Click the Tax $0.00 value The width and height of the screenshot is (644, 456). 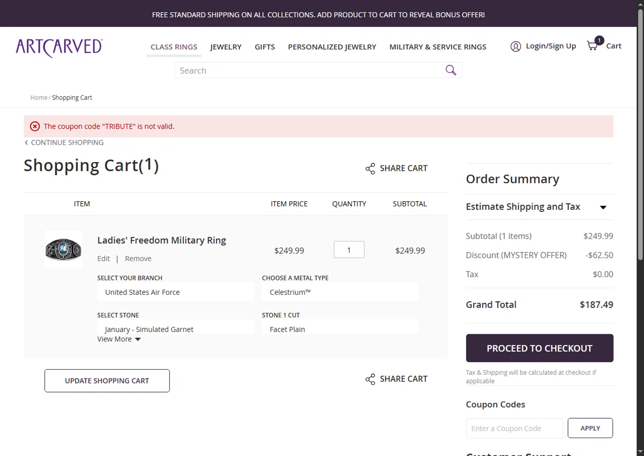tap(603, 275)
